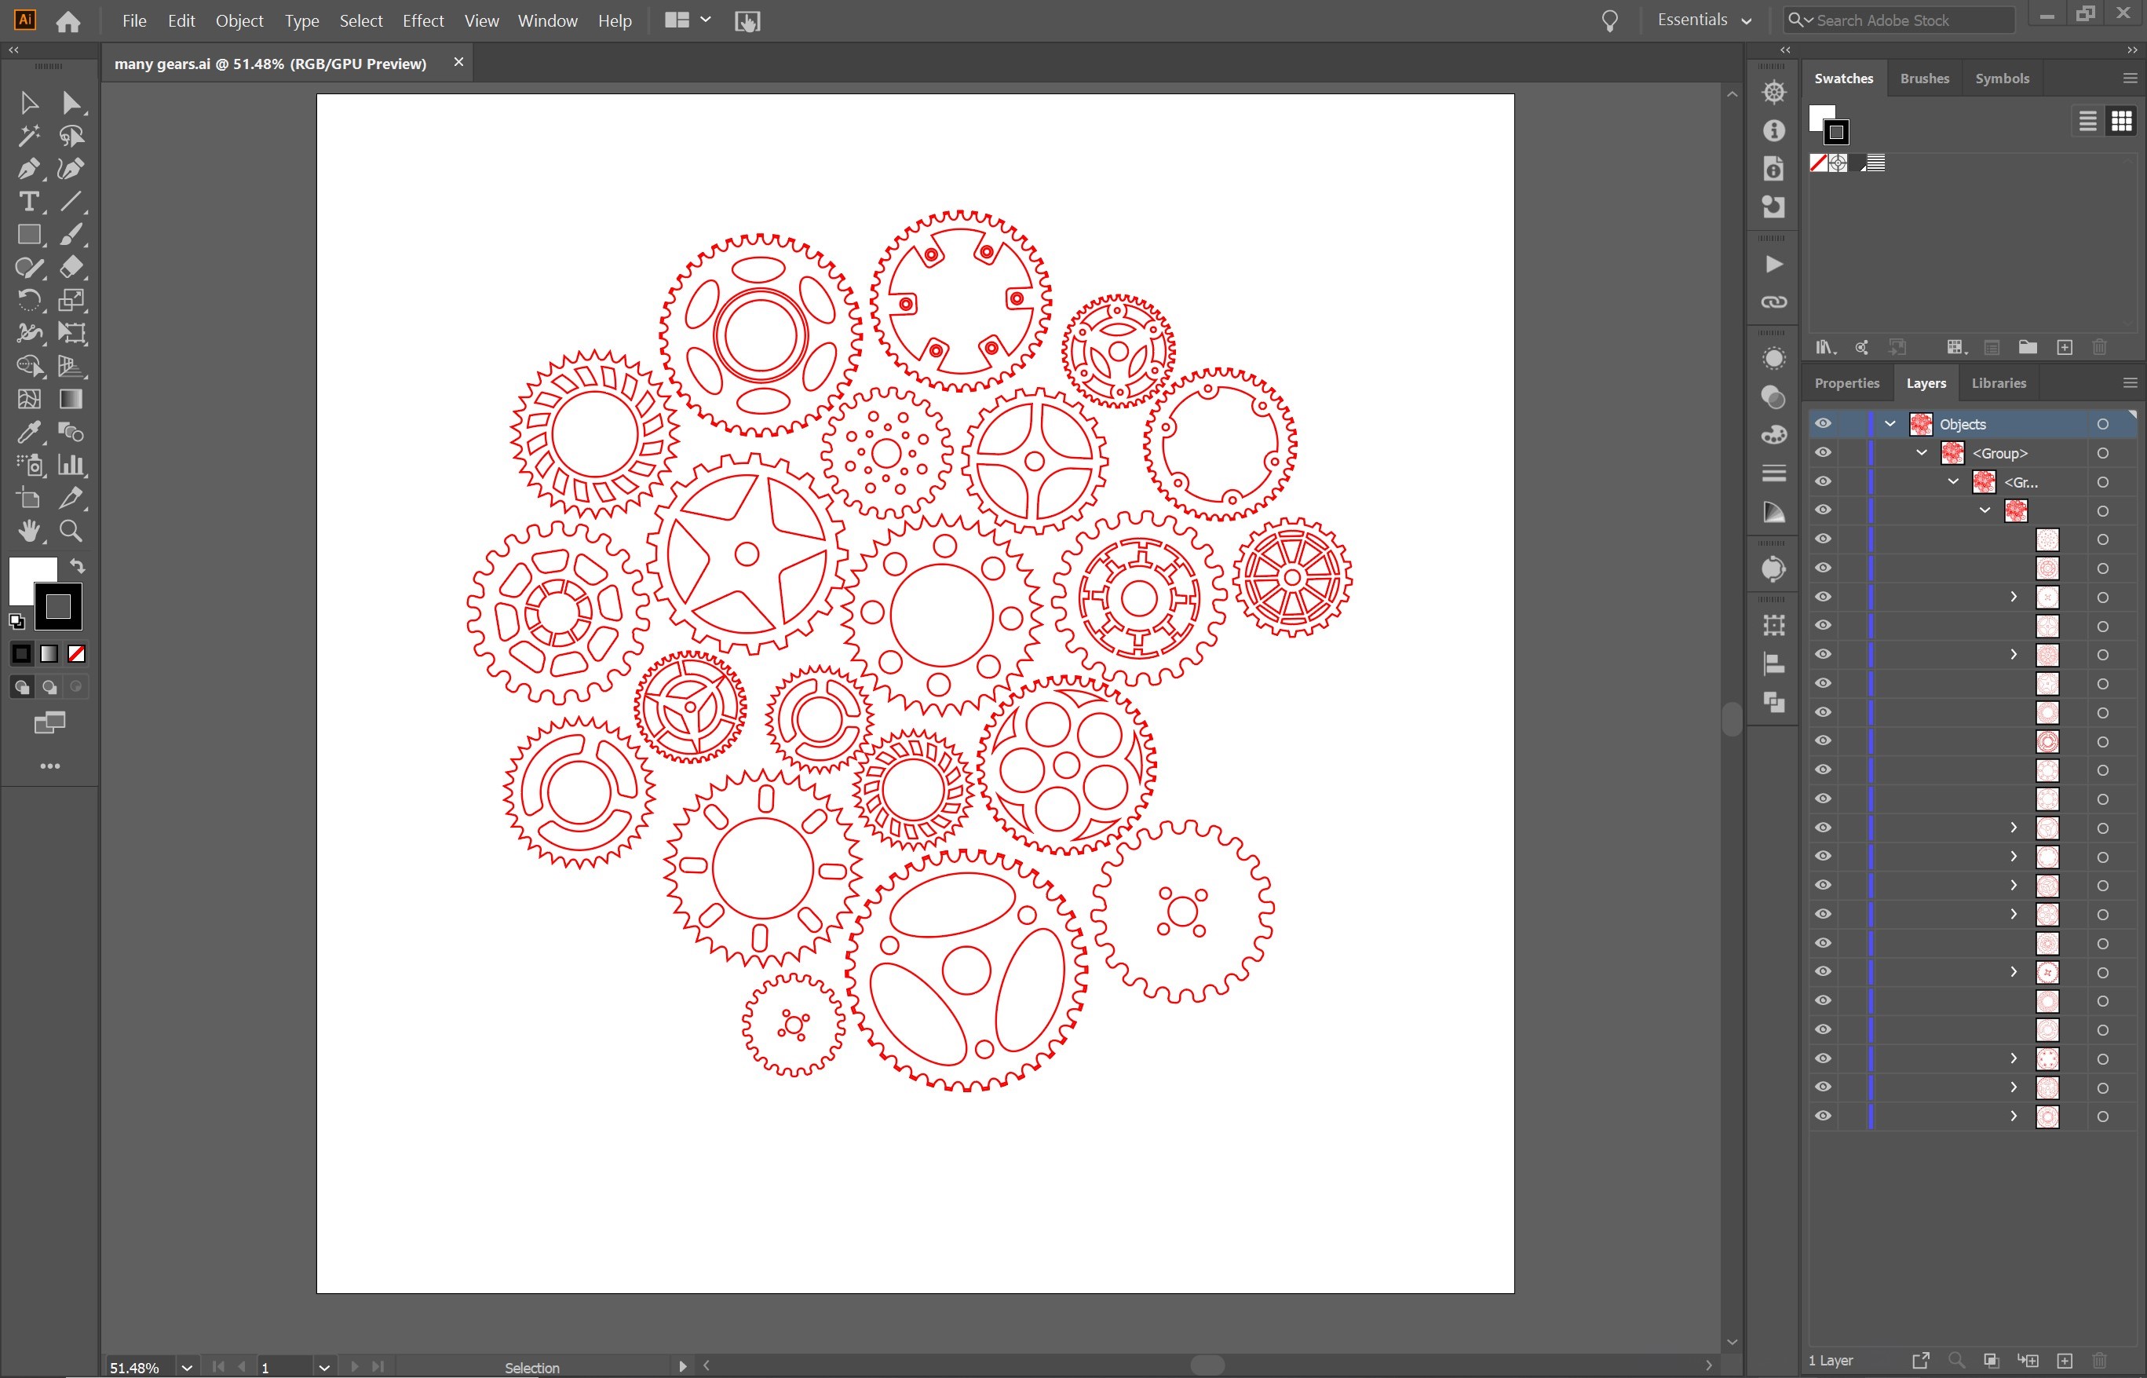Swap fill and stroke colors

78,566
